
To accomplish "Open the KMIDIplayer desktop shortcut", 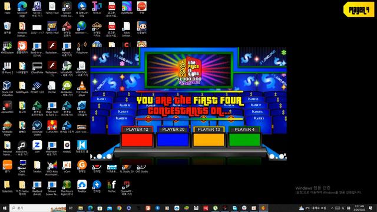I will click(7, 48).
